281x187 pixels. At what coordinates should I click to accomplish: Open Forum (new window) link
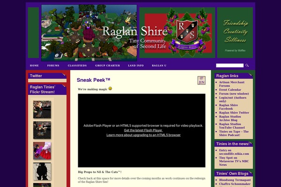(234, 93)
